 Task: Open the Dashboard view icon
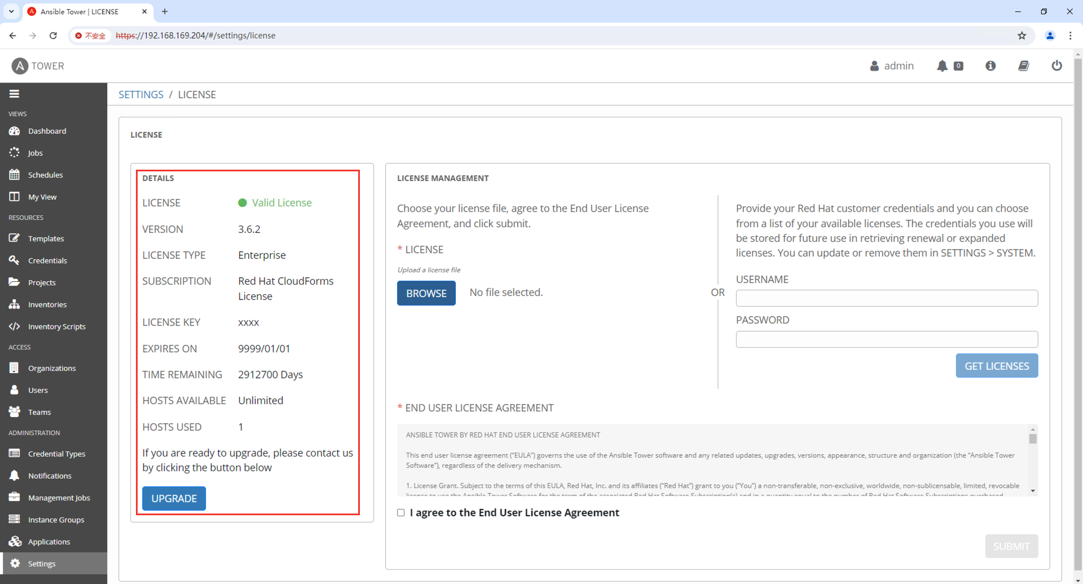coord(14,131)
